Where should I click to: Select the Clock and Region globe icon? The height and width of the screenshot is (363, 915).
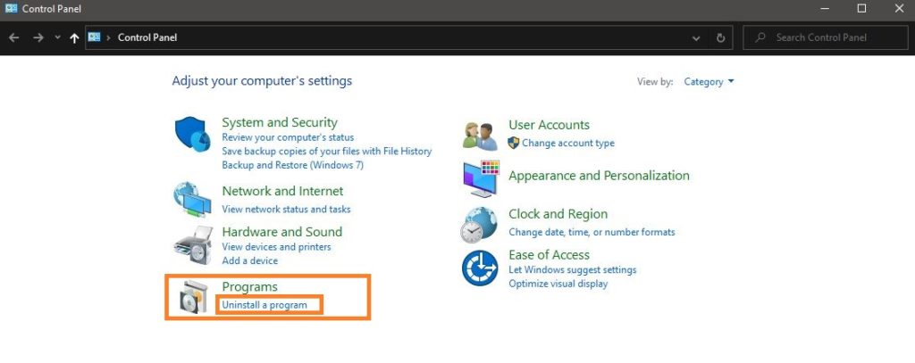(x=479, y=225)
